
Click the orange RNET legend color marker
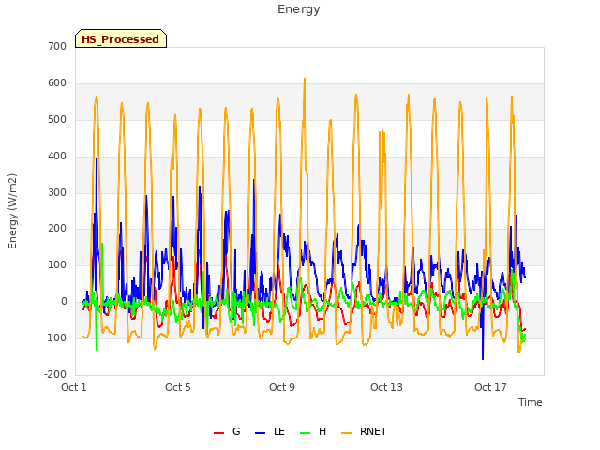346,433
